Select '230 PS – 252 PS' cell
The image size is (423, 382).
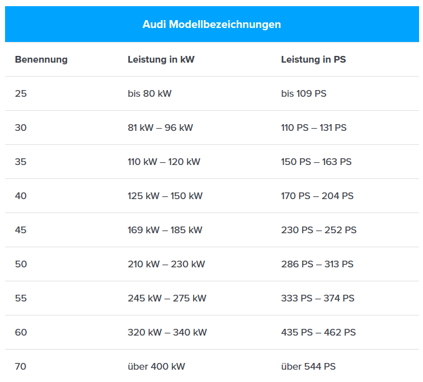319,230
